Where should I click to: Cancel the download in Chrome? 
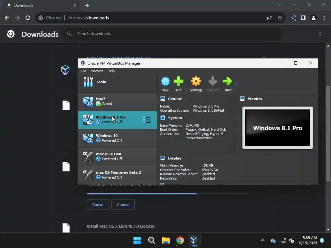(123, 205)
